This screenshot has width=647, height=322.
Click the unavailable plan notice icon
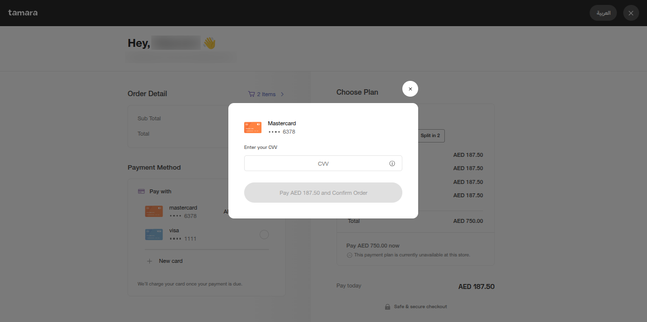349,255
